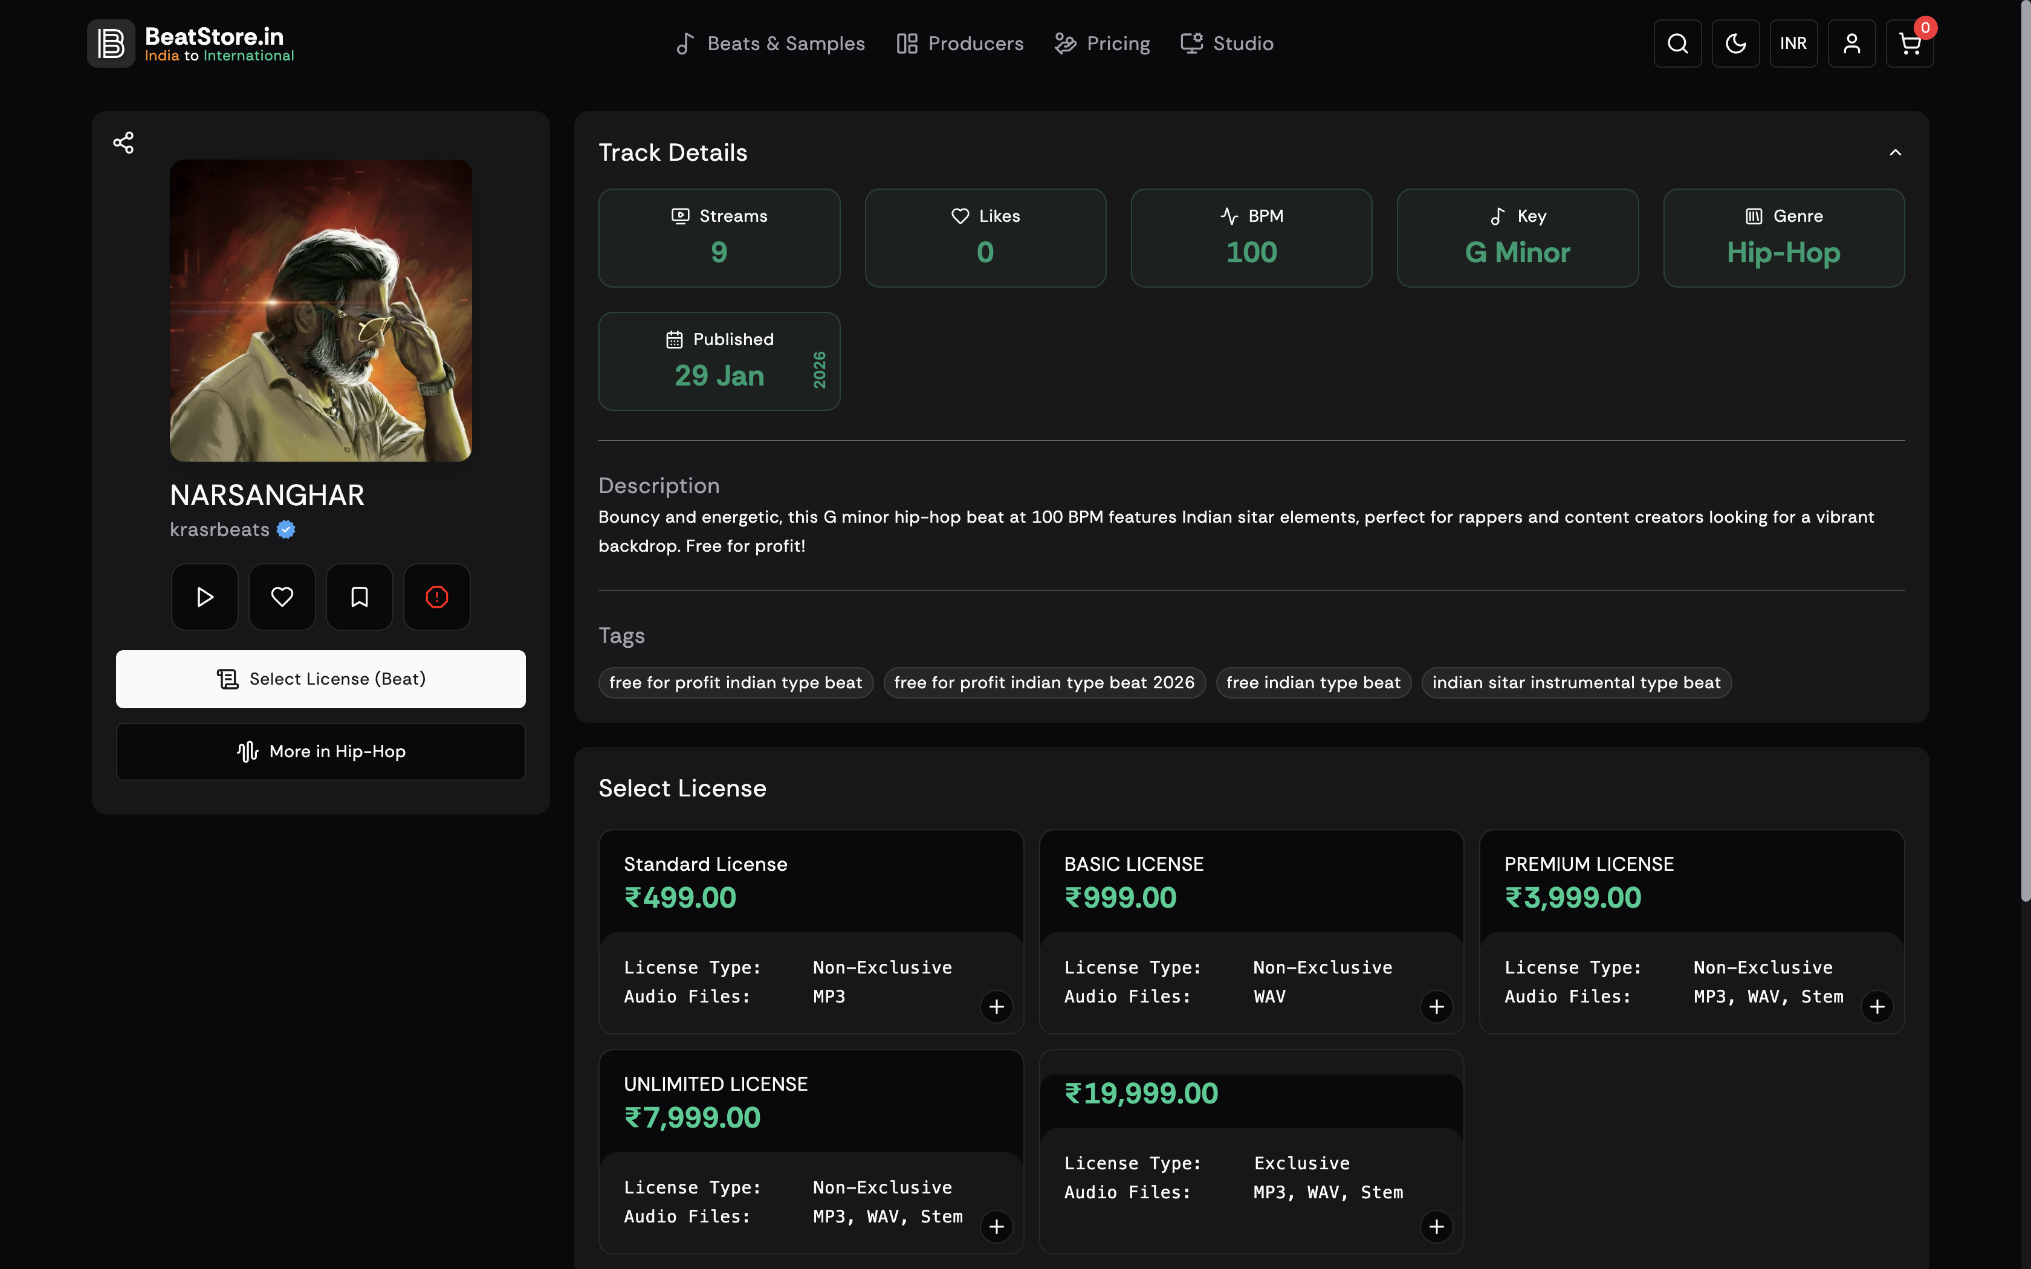Screen dimensions: 2031x1269
Task: Open the krasrbeats producer link
Action: pyautogui.click(x=220, y=529)
